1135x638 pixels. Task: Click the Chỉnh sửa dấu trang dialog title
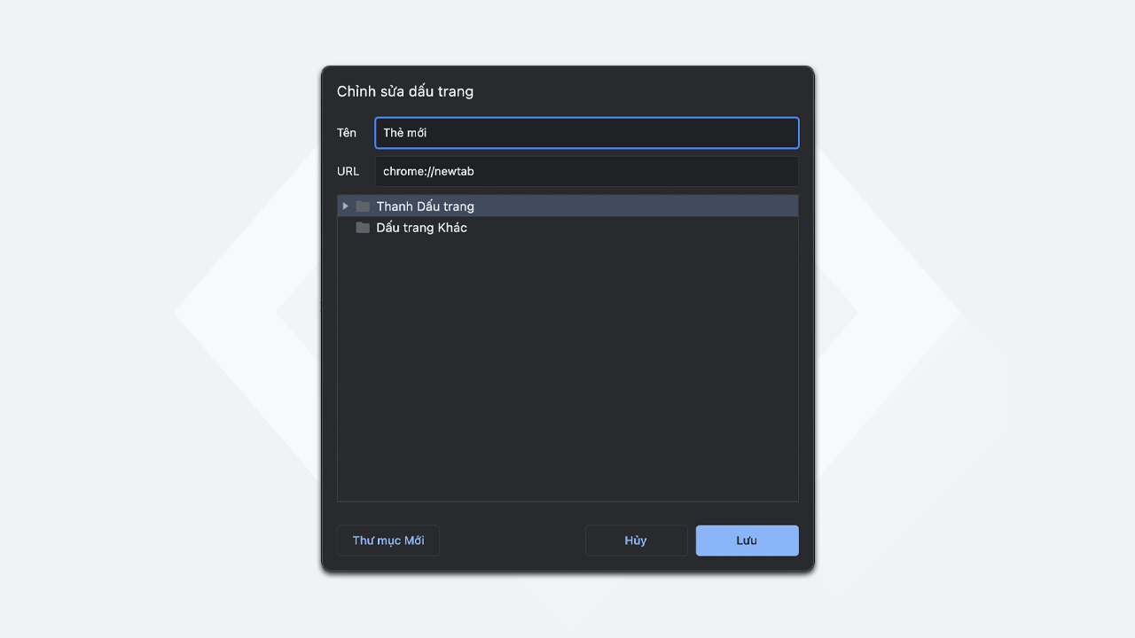tap(405, 91)
